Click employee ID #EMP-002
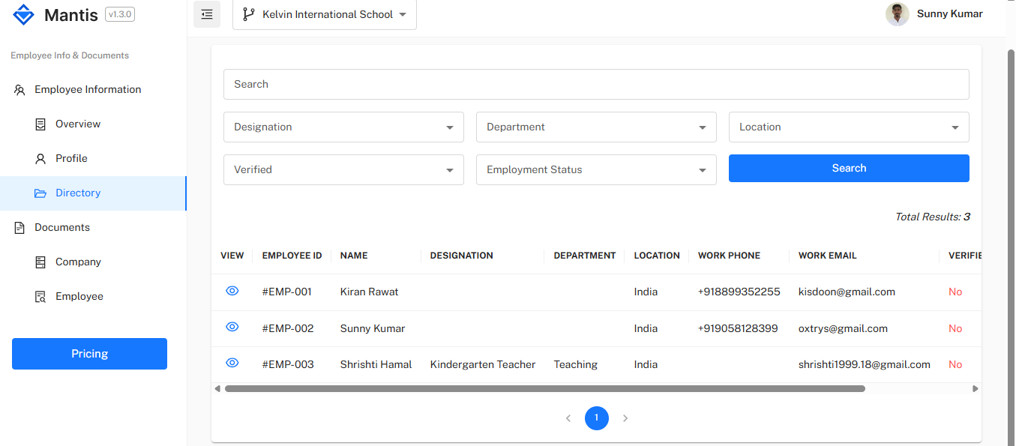The image size is (1016, 446). [x=288, y=328]
